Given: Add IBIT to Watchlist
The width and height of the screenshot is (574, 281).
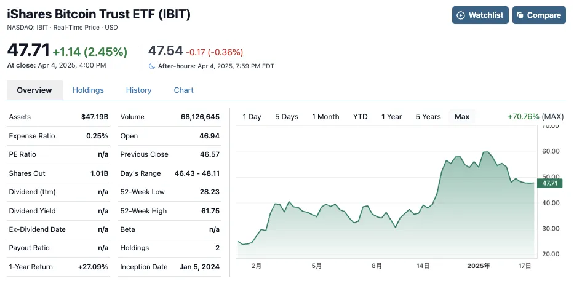Looking at the screenshot, I should (479, 15).
